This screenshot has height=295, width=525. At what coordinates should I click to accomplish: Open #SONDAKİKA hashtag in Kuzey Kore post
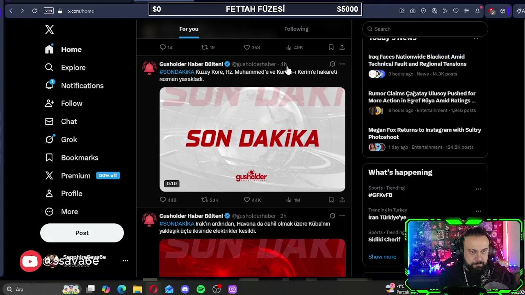pyautogui.click(x=177, y=72)
